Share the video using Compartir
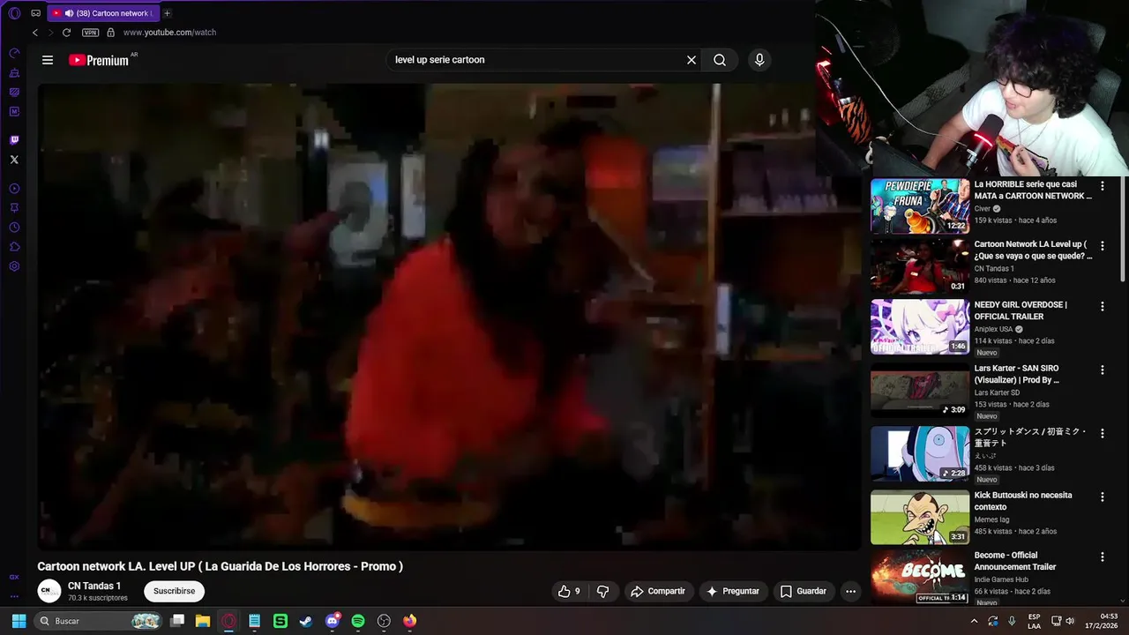The image size is (1129, 635). pos(658,591)
